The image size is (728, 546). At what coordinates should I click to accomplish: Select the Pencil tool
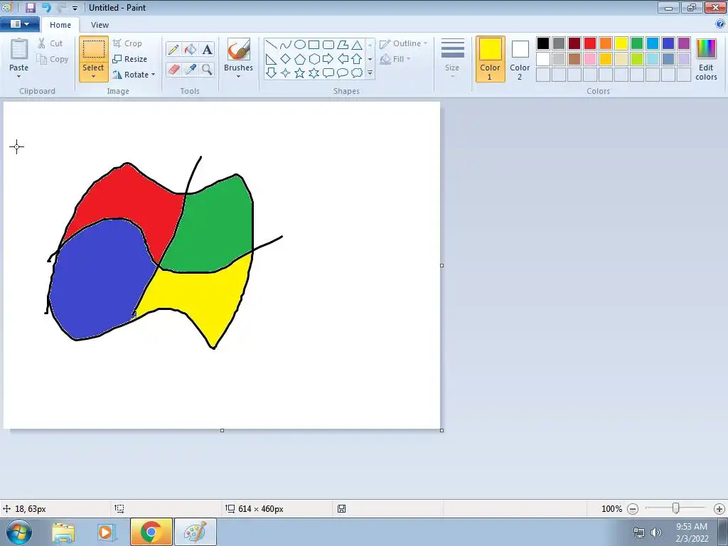coord(173,49)
